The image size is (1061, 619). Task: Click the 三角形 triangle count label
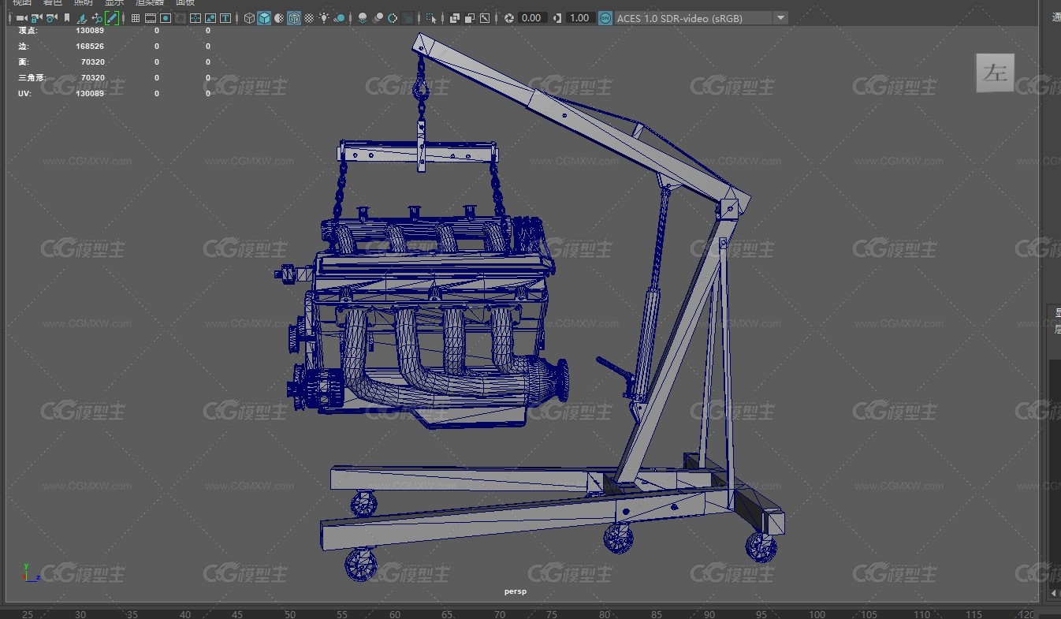[x=32, y=77]
